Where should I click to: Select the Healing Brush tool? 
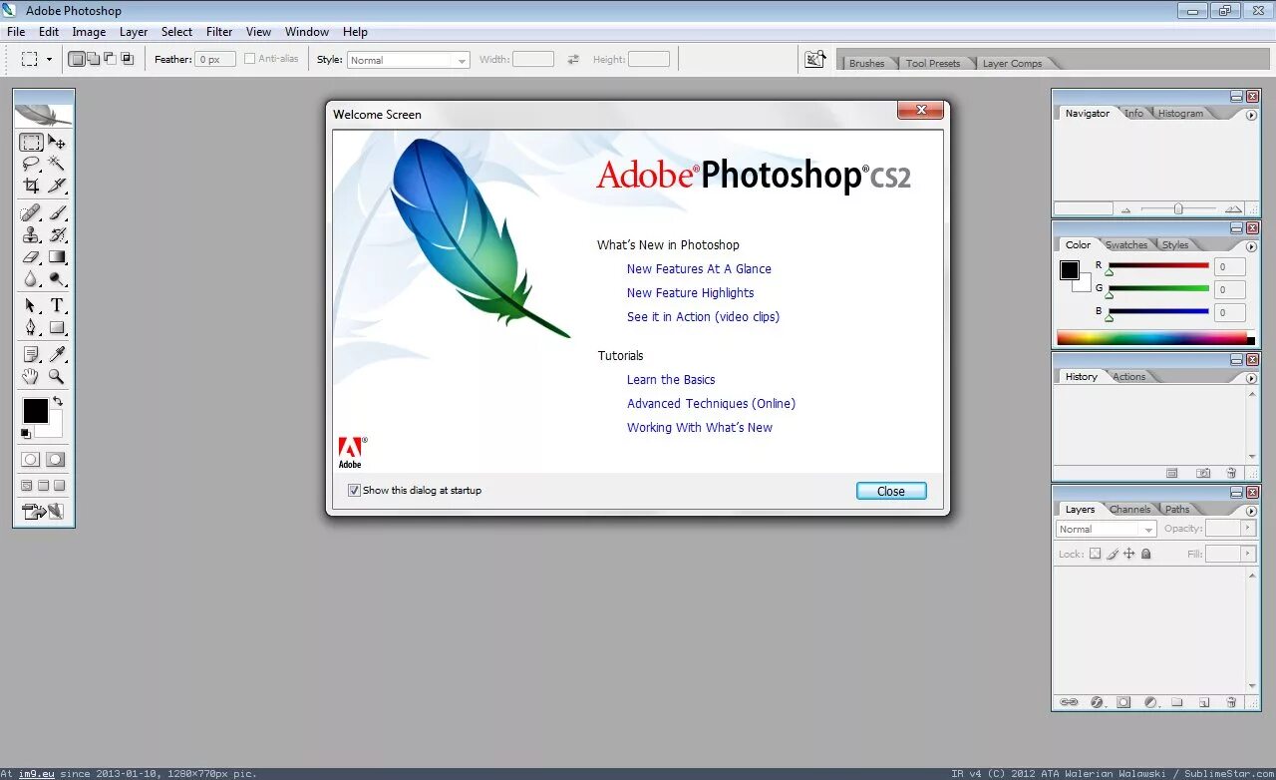coord(31,212)
